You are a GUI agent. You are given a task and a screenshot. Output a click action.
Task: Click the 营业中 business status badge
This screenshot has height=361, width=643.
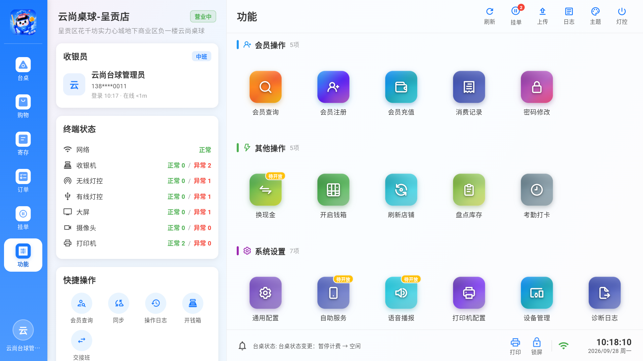click(x=203, y=16)
